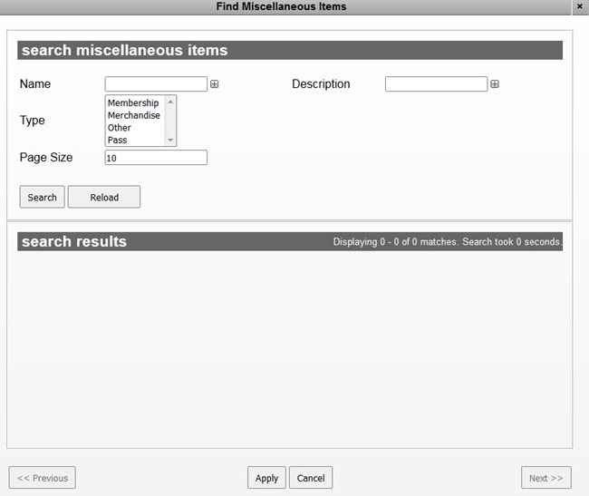Go to Next >> page
Image resolution: width=589 pixels, height=496 pixels.
pos(546,478)
